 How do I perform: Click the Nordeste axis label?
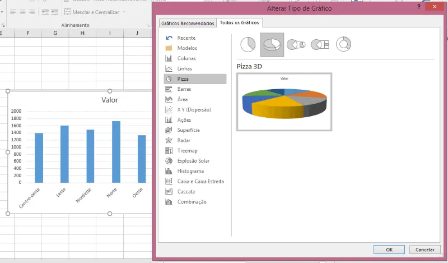click(83, 195)
